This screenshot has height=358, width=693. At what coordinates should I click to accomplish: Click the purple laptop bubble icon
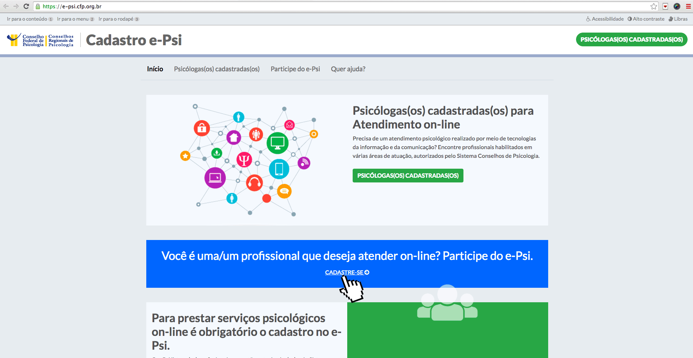coord(215,178)
